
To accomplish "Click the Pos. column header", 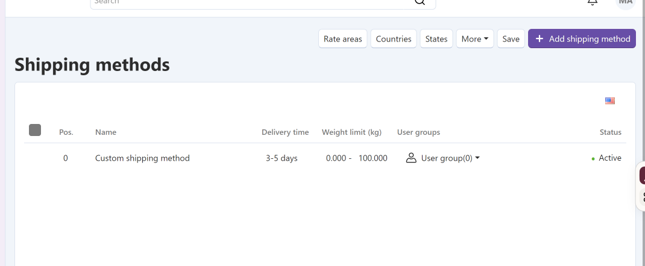I will coord(66,132).
